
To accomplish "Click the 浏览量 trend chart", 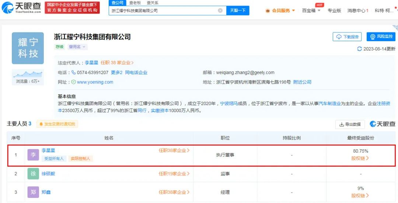I will (x=28, y=74).
